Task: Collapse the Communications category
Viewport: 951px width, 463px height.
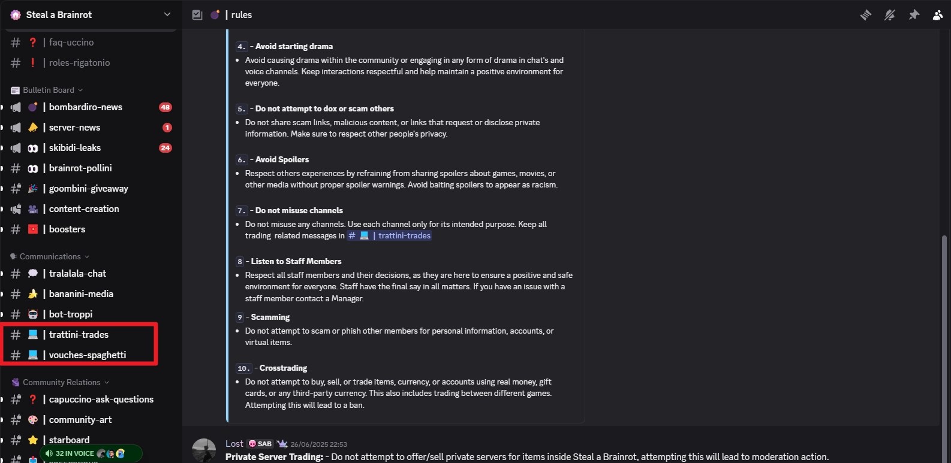Action: (x=50, y=256)
